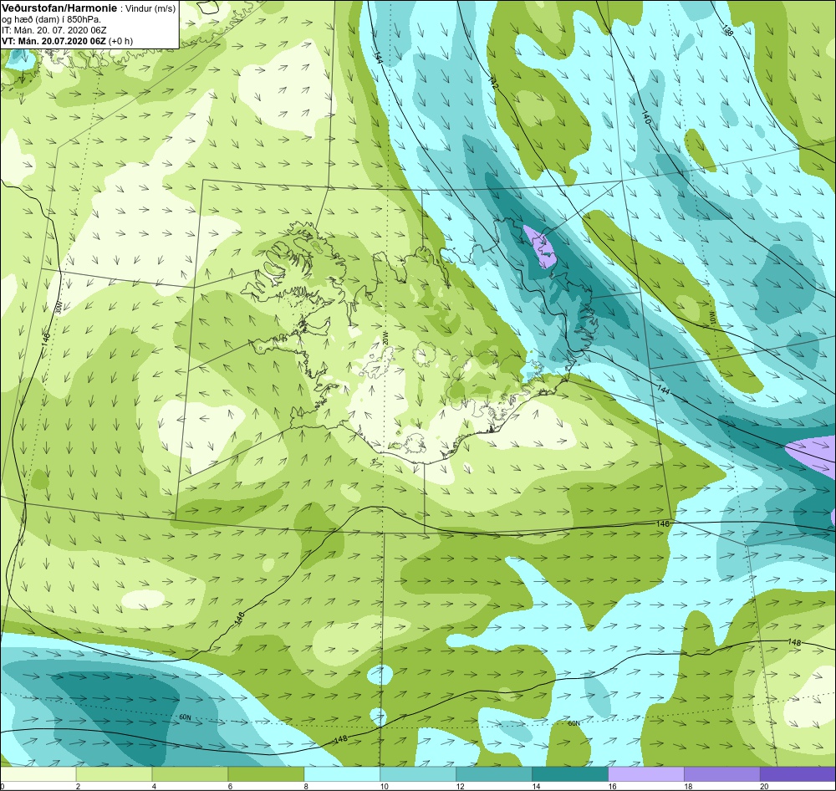Select the 'IT: Mán. 20. 07. 2020 06Z' line

point(54,30)
